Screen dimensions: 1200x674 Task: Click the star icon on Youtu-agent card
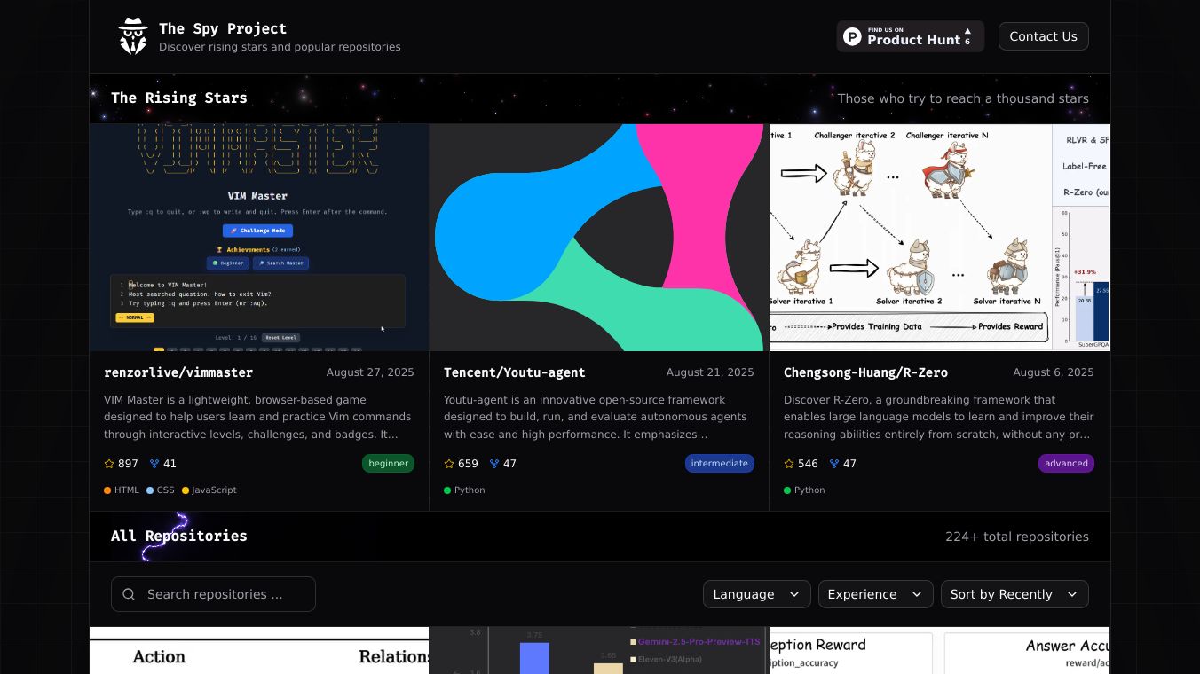(x=449, y=464)
